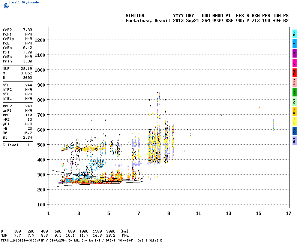This screenshot has width=300, height=243.
Task: Select the orange Sse legend swatch
Action: [294, 111]
